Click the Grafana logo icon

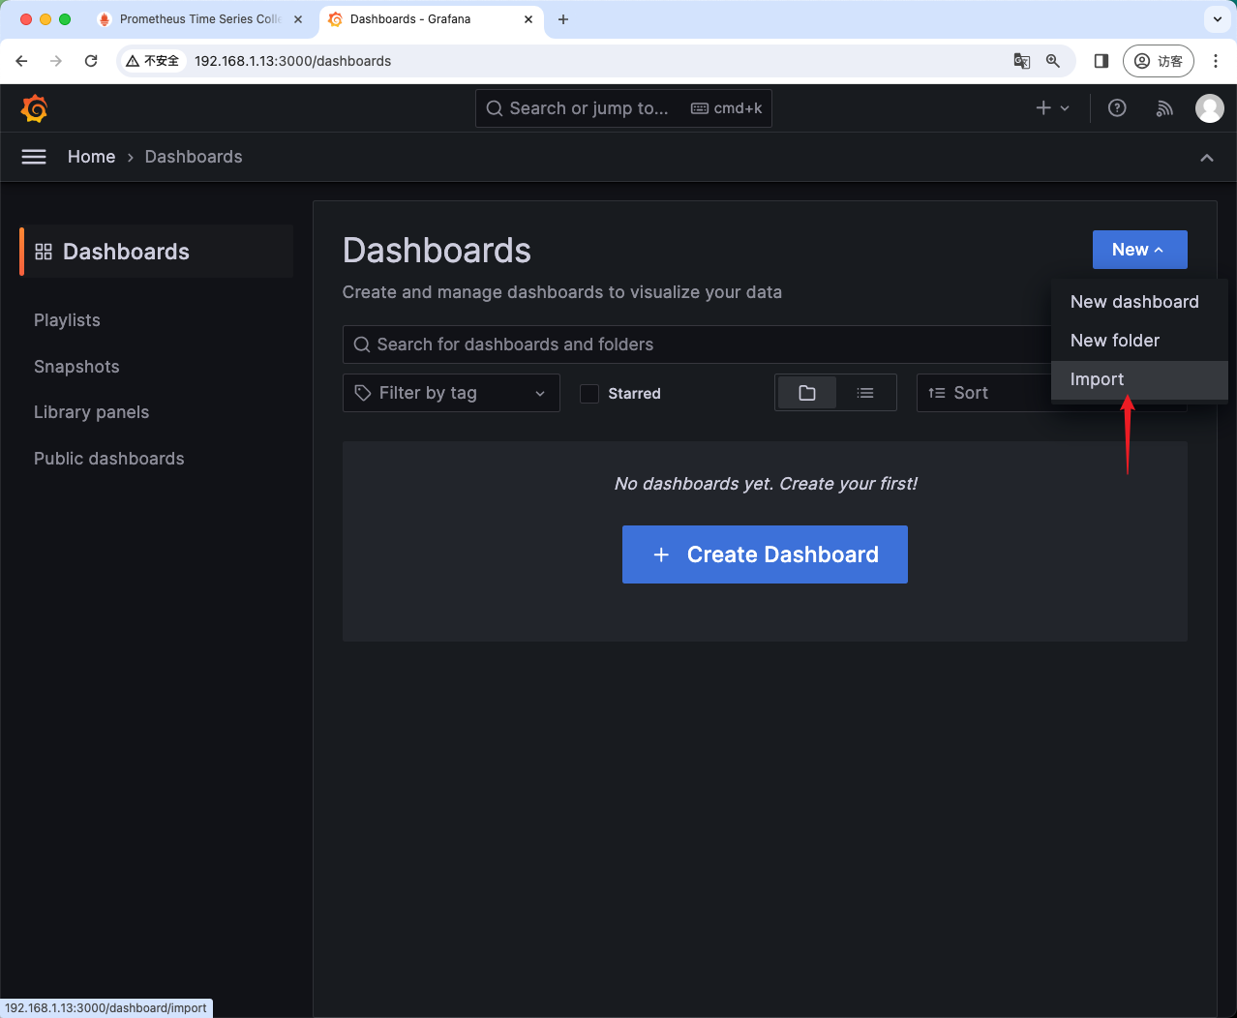34,108
